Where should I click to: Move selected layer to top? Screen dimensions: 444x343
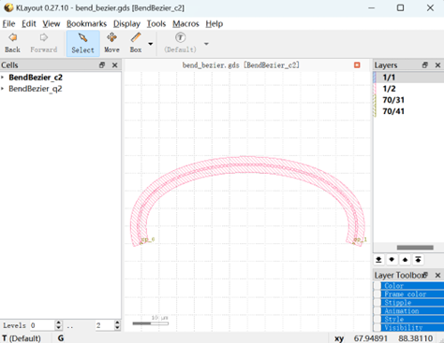[418, 260]
